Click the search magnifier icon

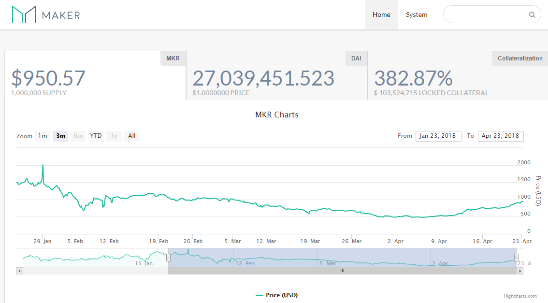(532, 14)
